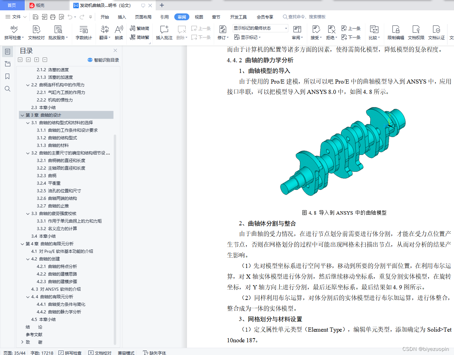Switch to the 引用 ribbon tab
The height and width of the screenshot is (355, 454).
point(165,17)
